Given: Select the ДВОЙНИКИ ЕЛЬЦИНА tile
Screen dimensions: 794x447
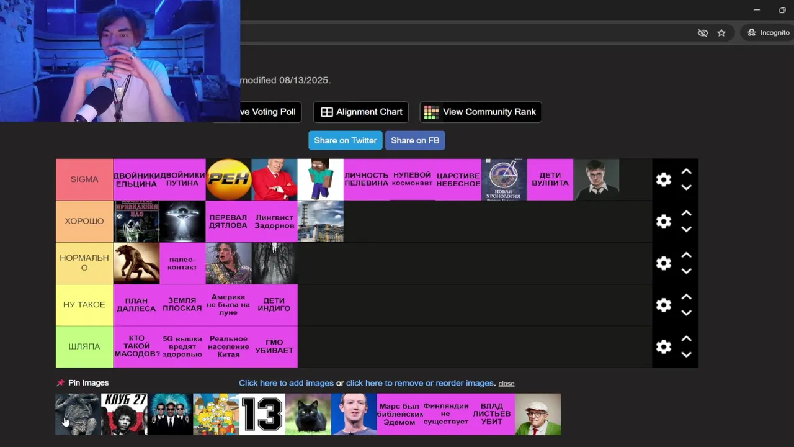Looking at the screenshot, I should click(136, 179).
